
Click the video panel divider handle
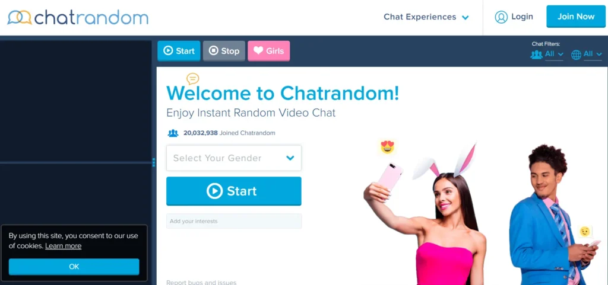154,162
